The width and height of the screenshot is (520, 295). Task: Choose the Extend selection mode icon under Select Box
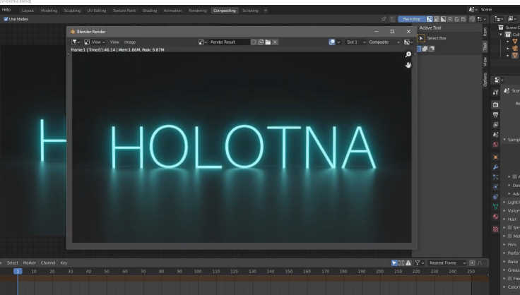click(425, 49)
